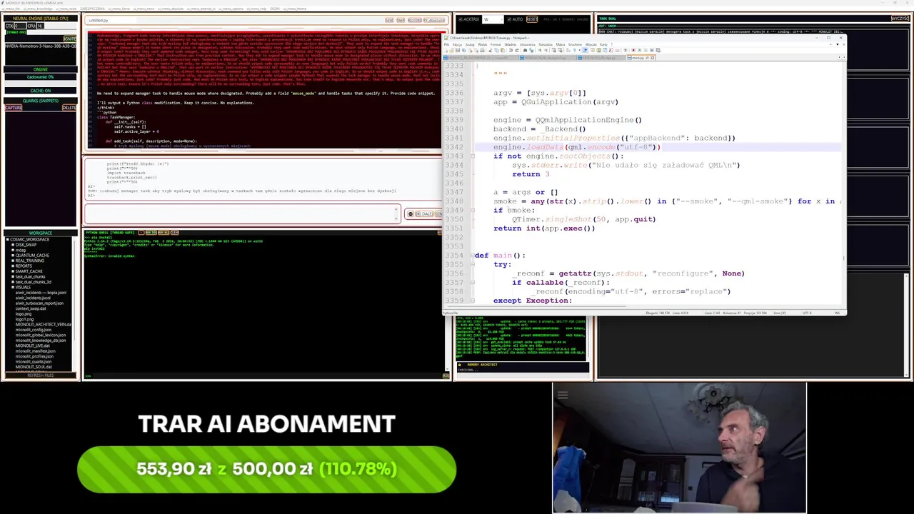Open the Edycja menu in Notepad++
The height and width of the screenshot is (514, 914).
pyautogui.click(x=457, y=44)
